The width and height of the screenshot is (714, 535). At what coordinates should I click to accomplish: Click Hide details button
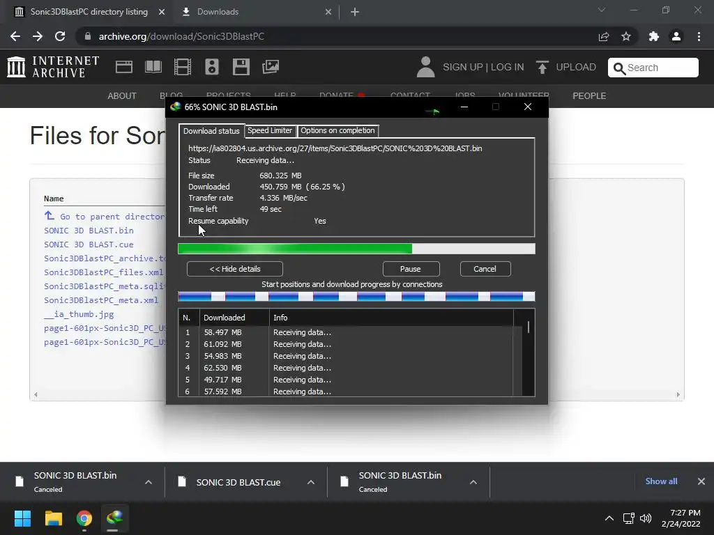pyautogui.click(x=235, y=269)
